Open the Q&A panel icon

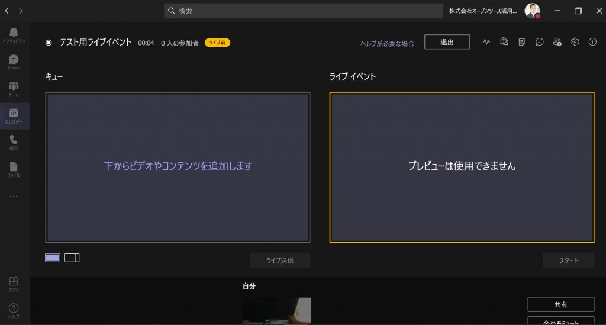coord(504,42)
